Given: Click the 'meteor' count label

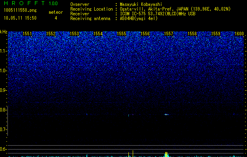Looking at the screenshot, I should tap(56, 12).
